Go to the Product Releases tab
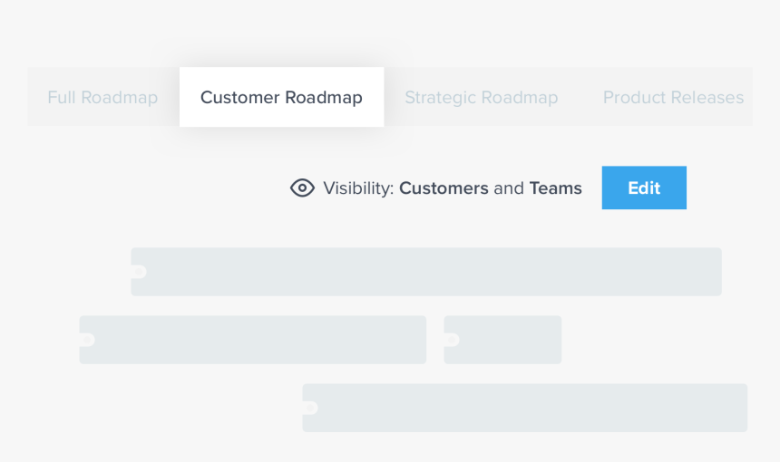780x462 pixels. click(673, 97)
